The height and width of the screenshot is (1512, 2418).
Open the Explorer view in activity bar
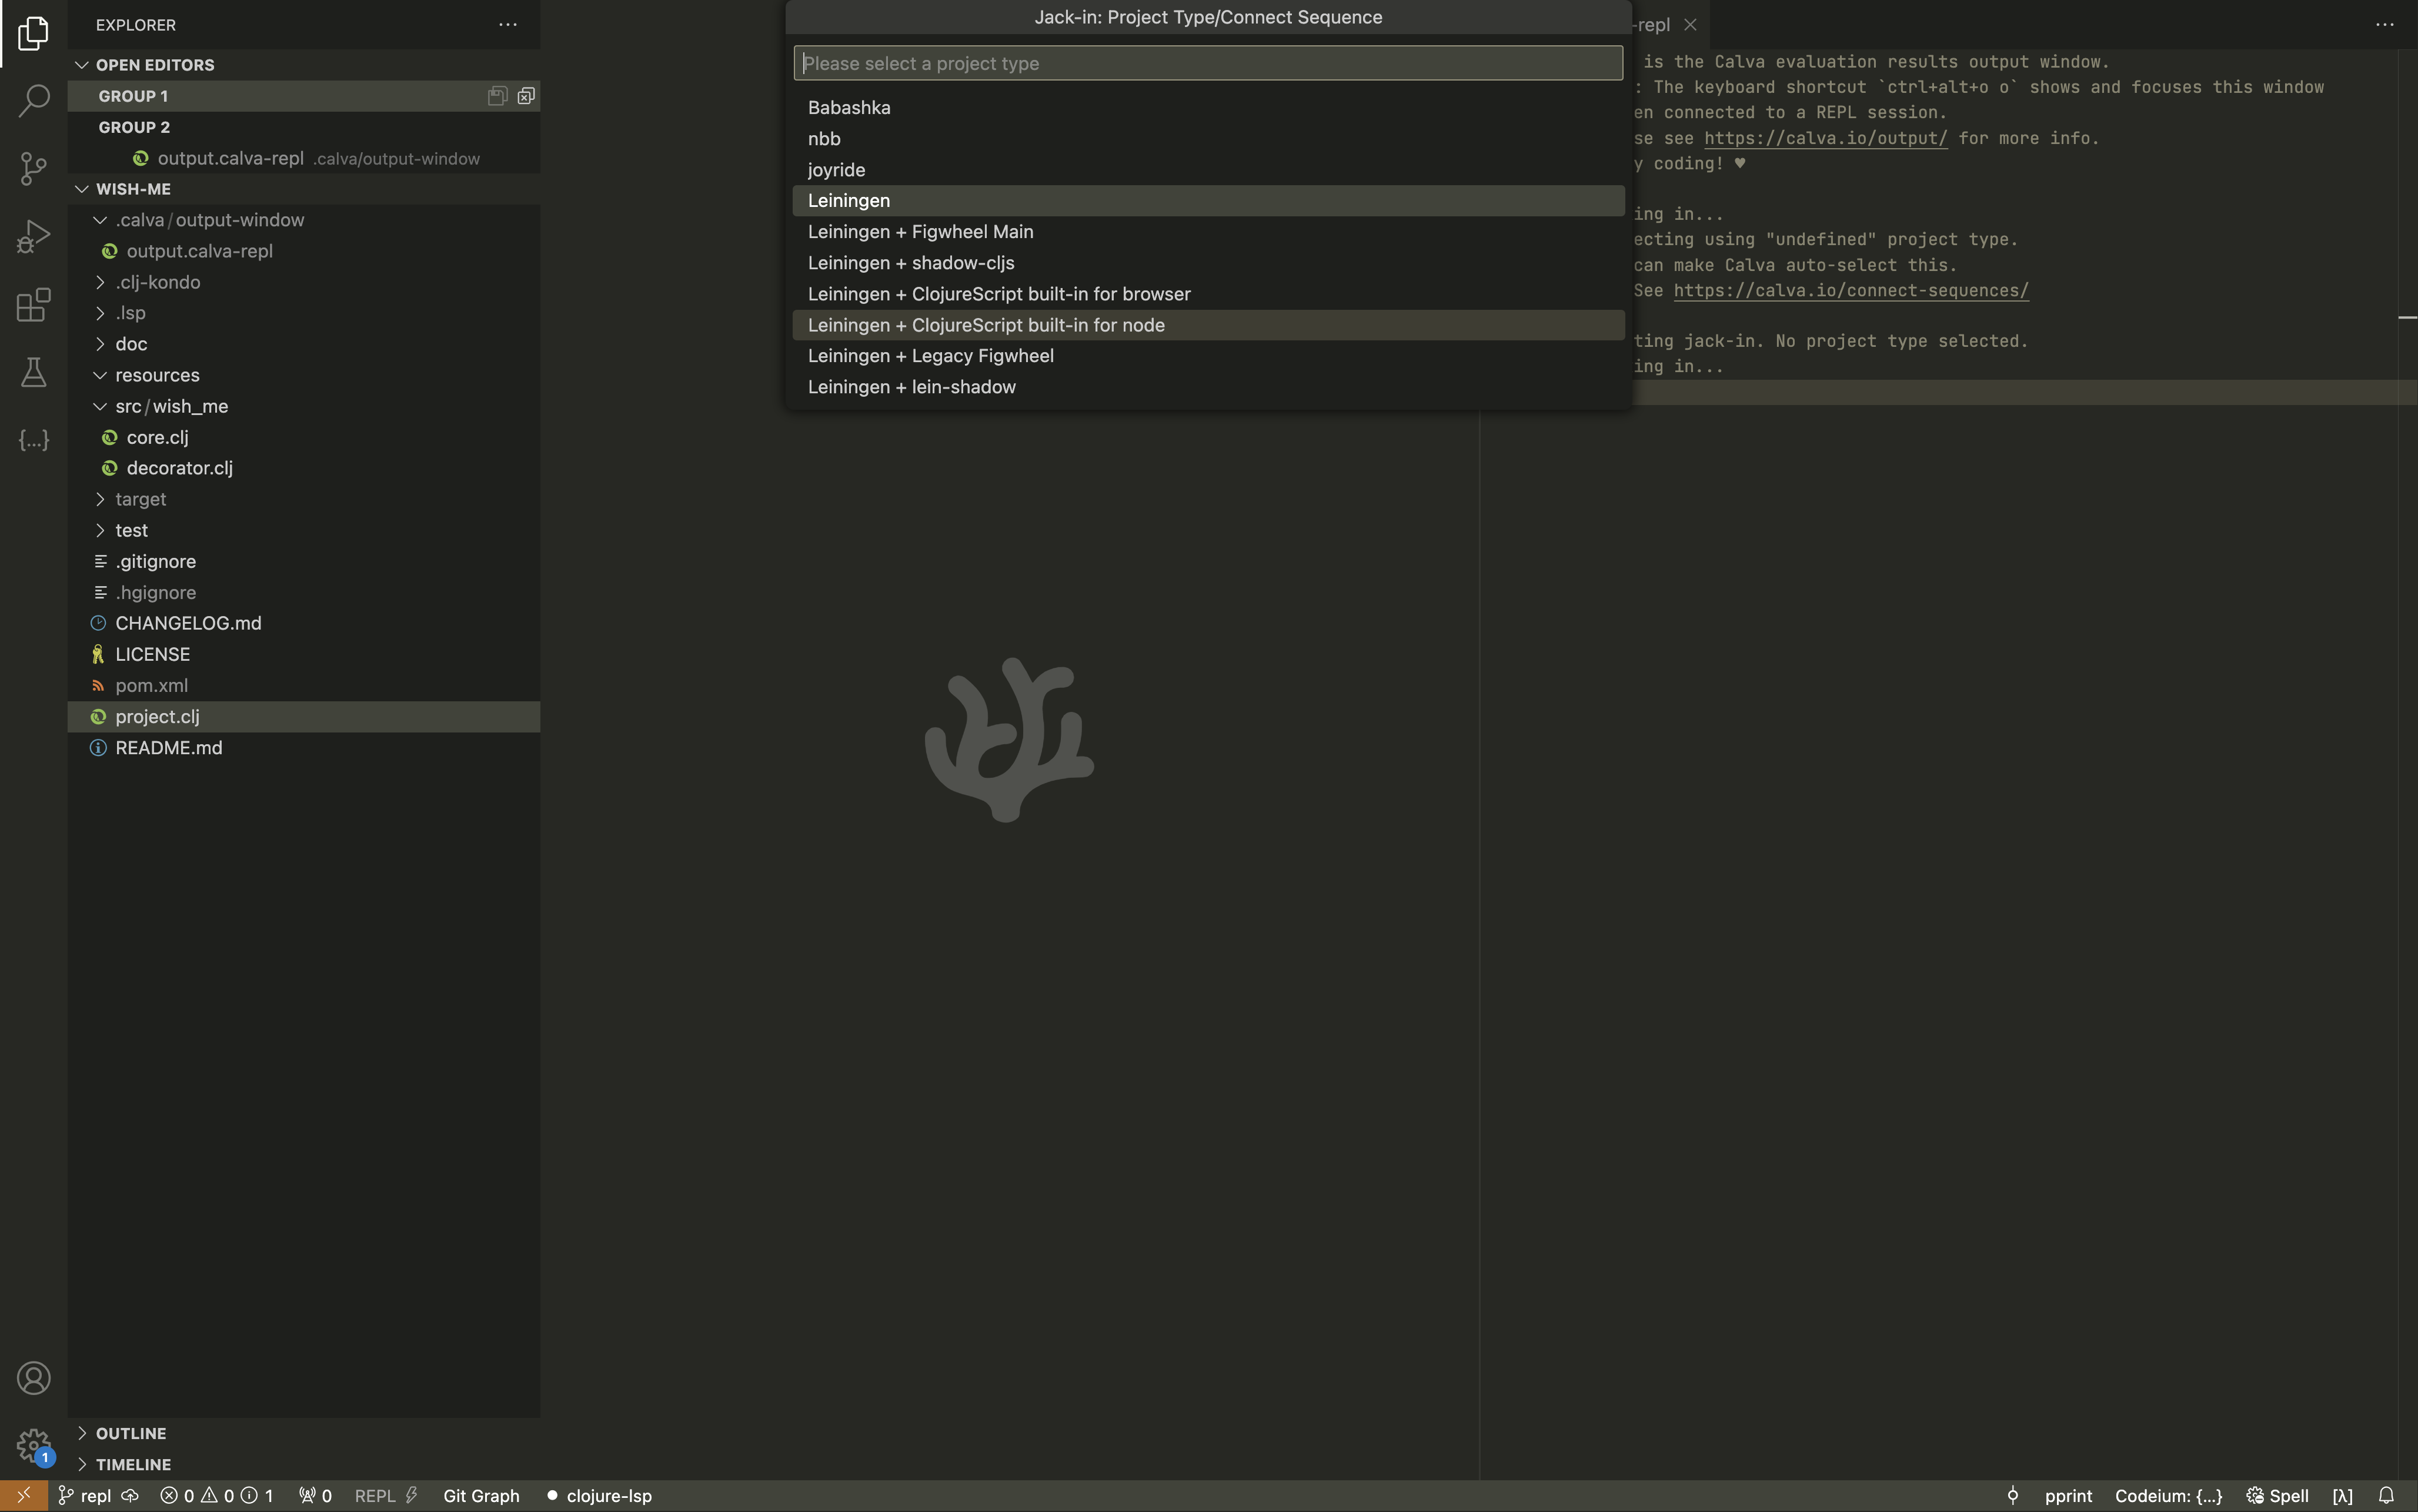tap(33, 33)
